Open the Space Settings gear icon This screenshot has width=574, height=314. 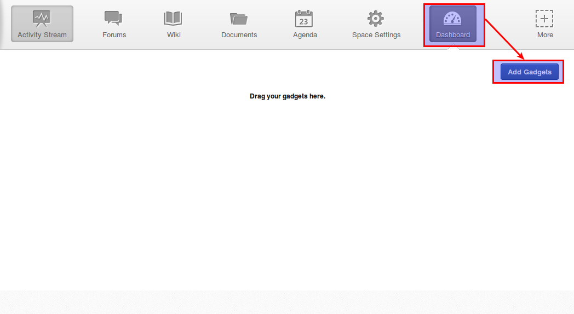pos(376,18)
